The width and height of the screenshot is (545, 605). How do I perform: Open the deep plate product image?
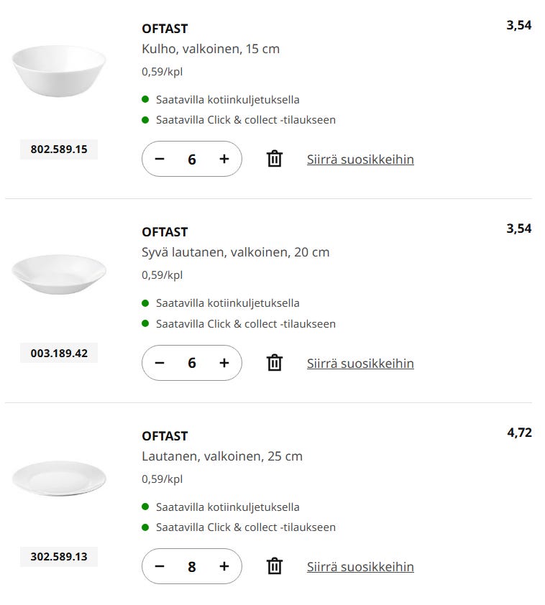tap(59, 273)
